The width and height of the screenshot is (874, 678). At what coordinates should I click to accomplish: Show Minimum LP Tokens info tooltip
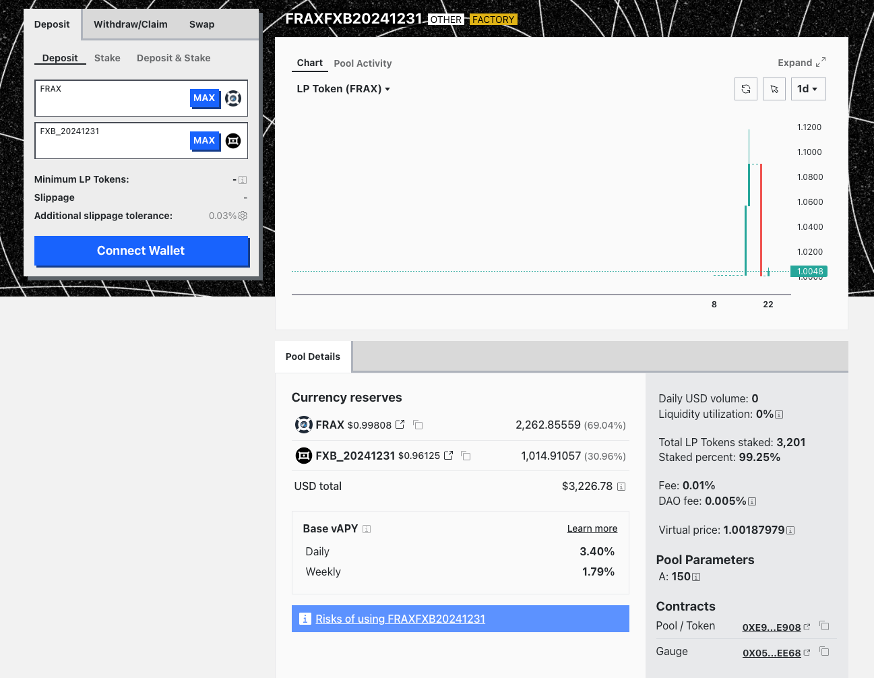pyautogui.click(x=243, y=180)
